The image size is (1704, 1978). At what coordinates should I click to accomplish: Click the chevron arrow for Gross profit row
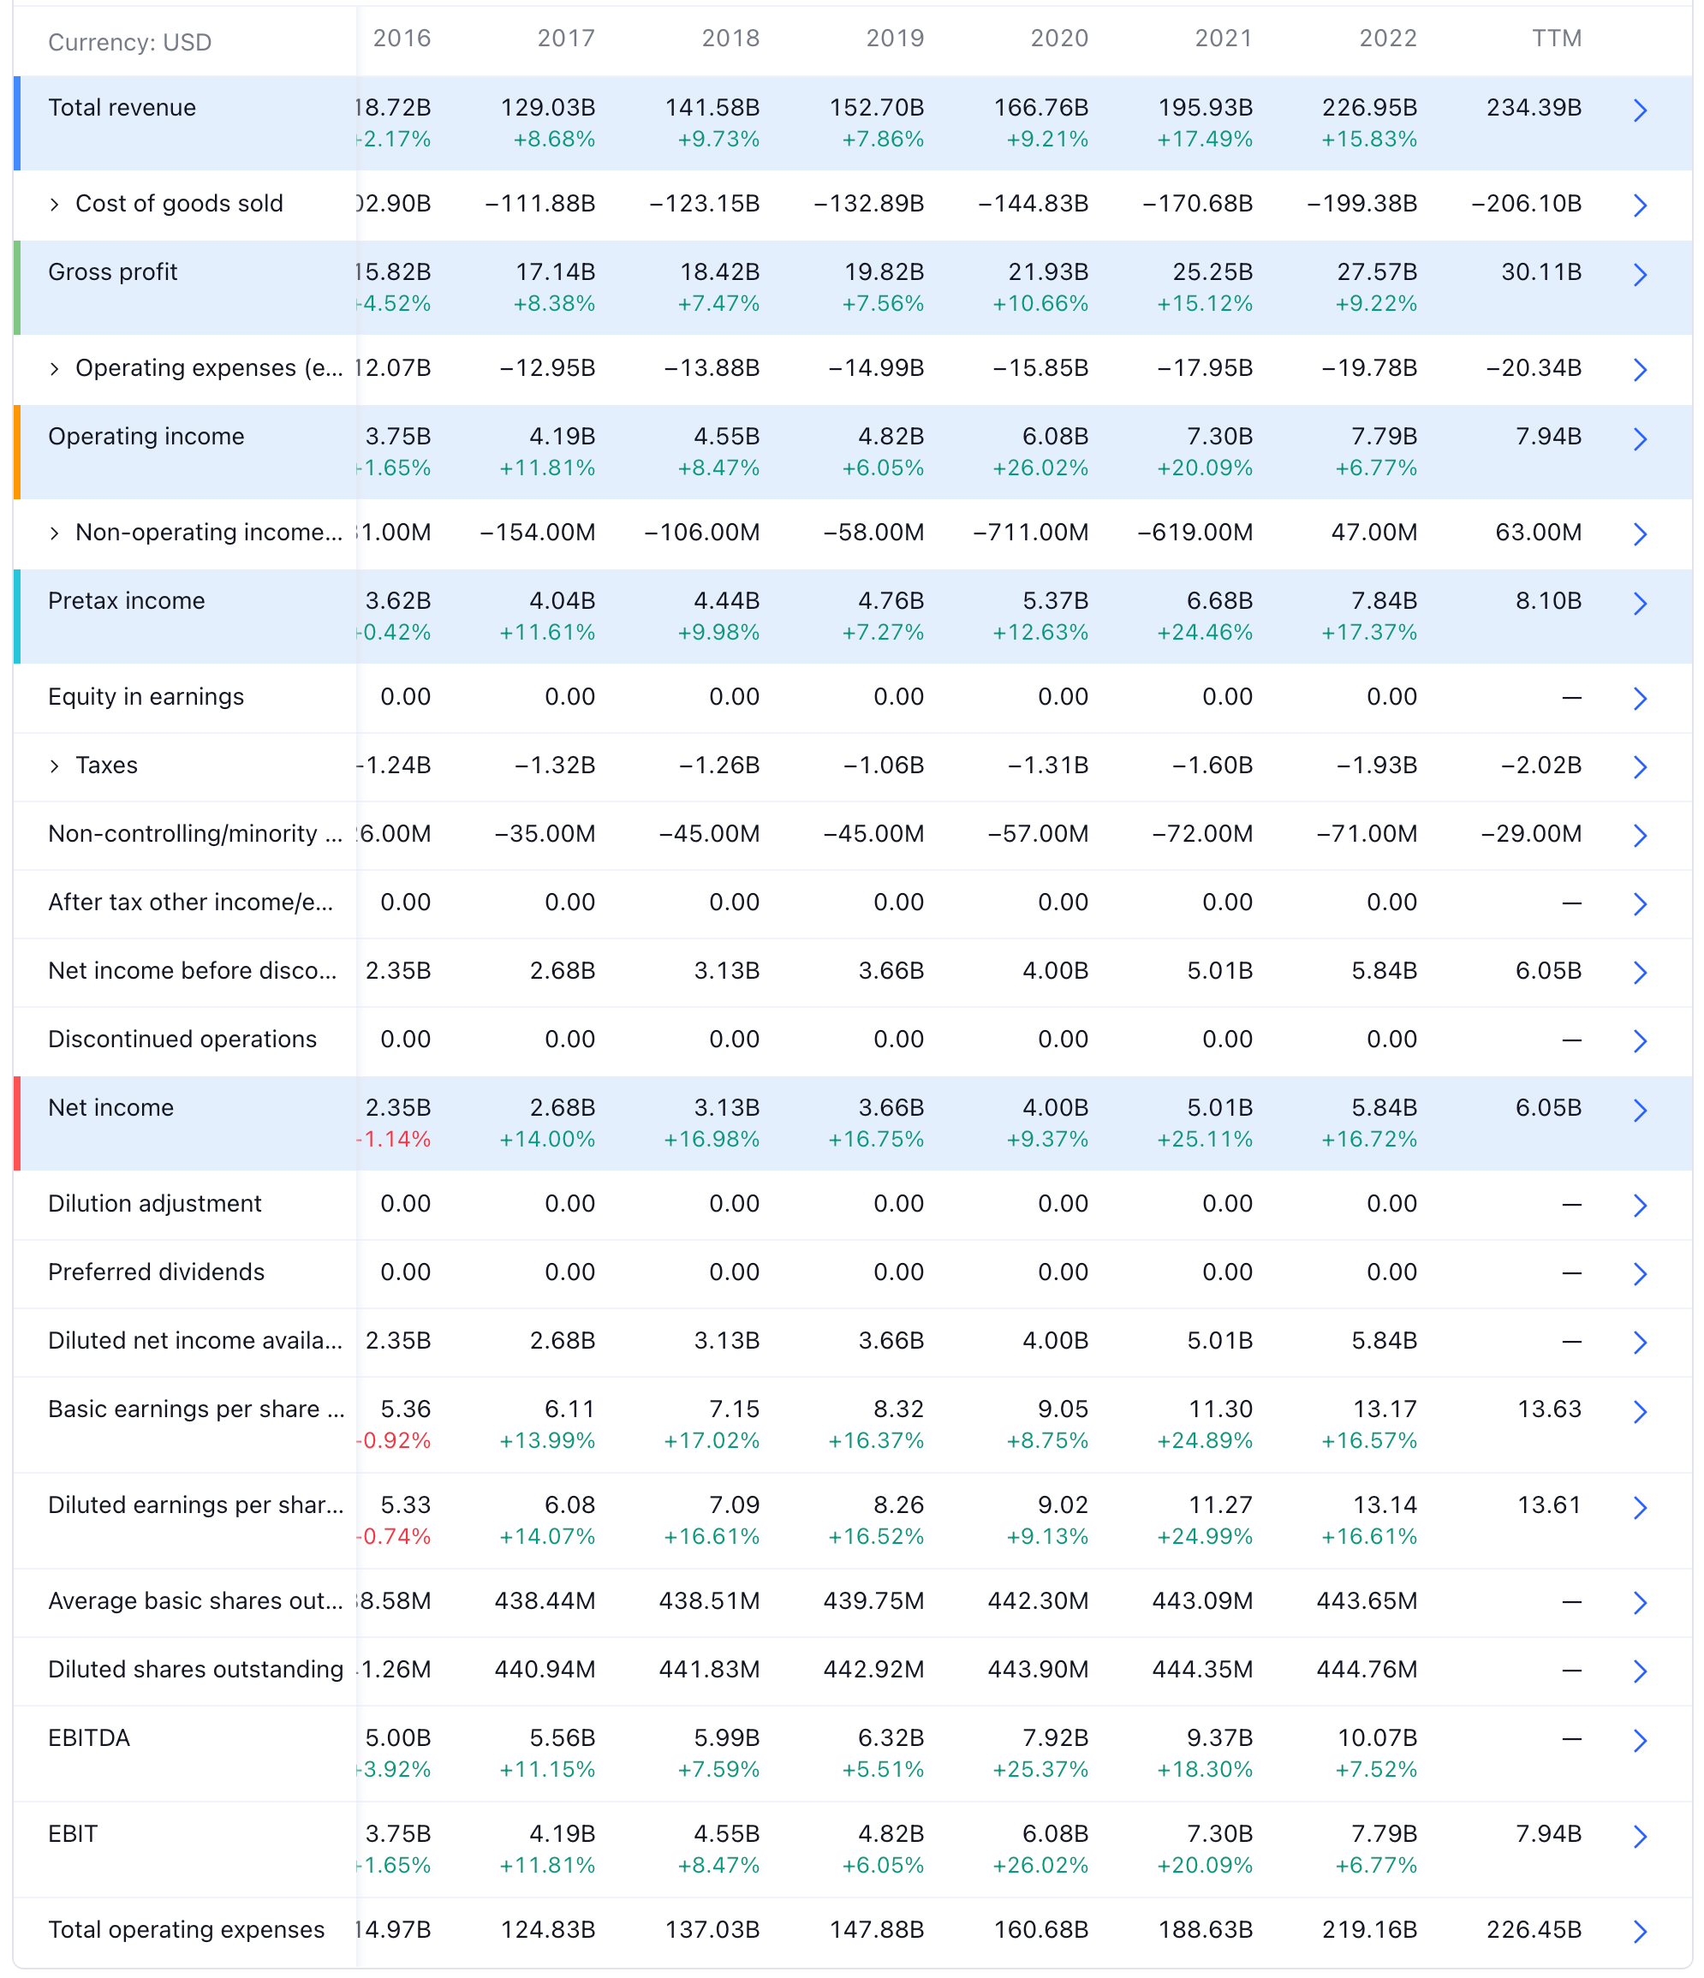click(x=1639, y=275)
